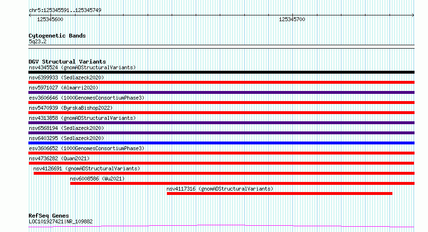
Task: Open variant esv3606652 label
Action: pyautogui.click(x=87, y=148)
